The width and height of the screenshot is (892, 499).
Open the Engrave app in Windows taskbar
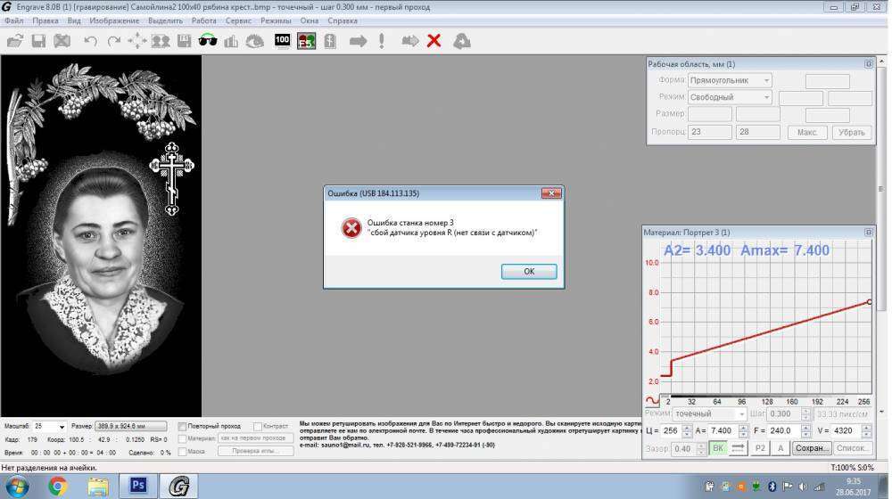178,486
